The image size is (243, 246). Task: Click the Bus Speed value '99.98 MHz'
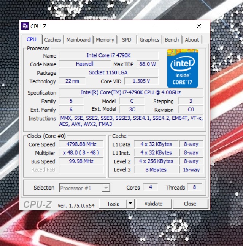coord(81,161)
